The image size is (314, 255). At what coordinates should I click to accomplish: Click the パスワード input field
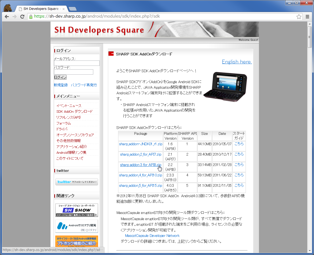(73, 72)
